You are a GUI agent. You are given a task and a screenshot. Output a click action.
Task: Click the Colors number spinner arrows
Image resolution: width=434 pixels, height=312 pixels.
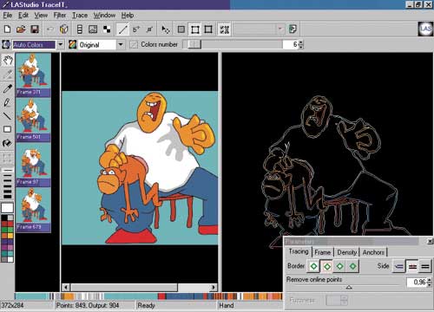(x=301, y=44)
